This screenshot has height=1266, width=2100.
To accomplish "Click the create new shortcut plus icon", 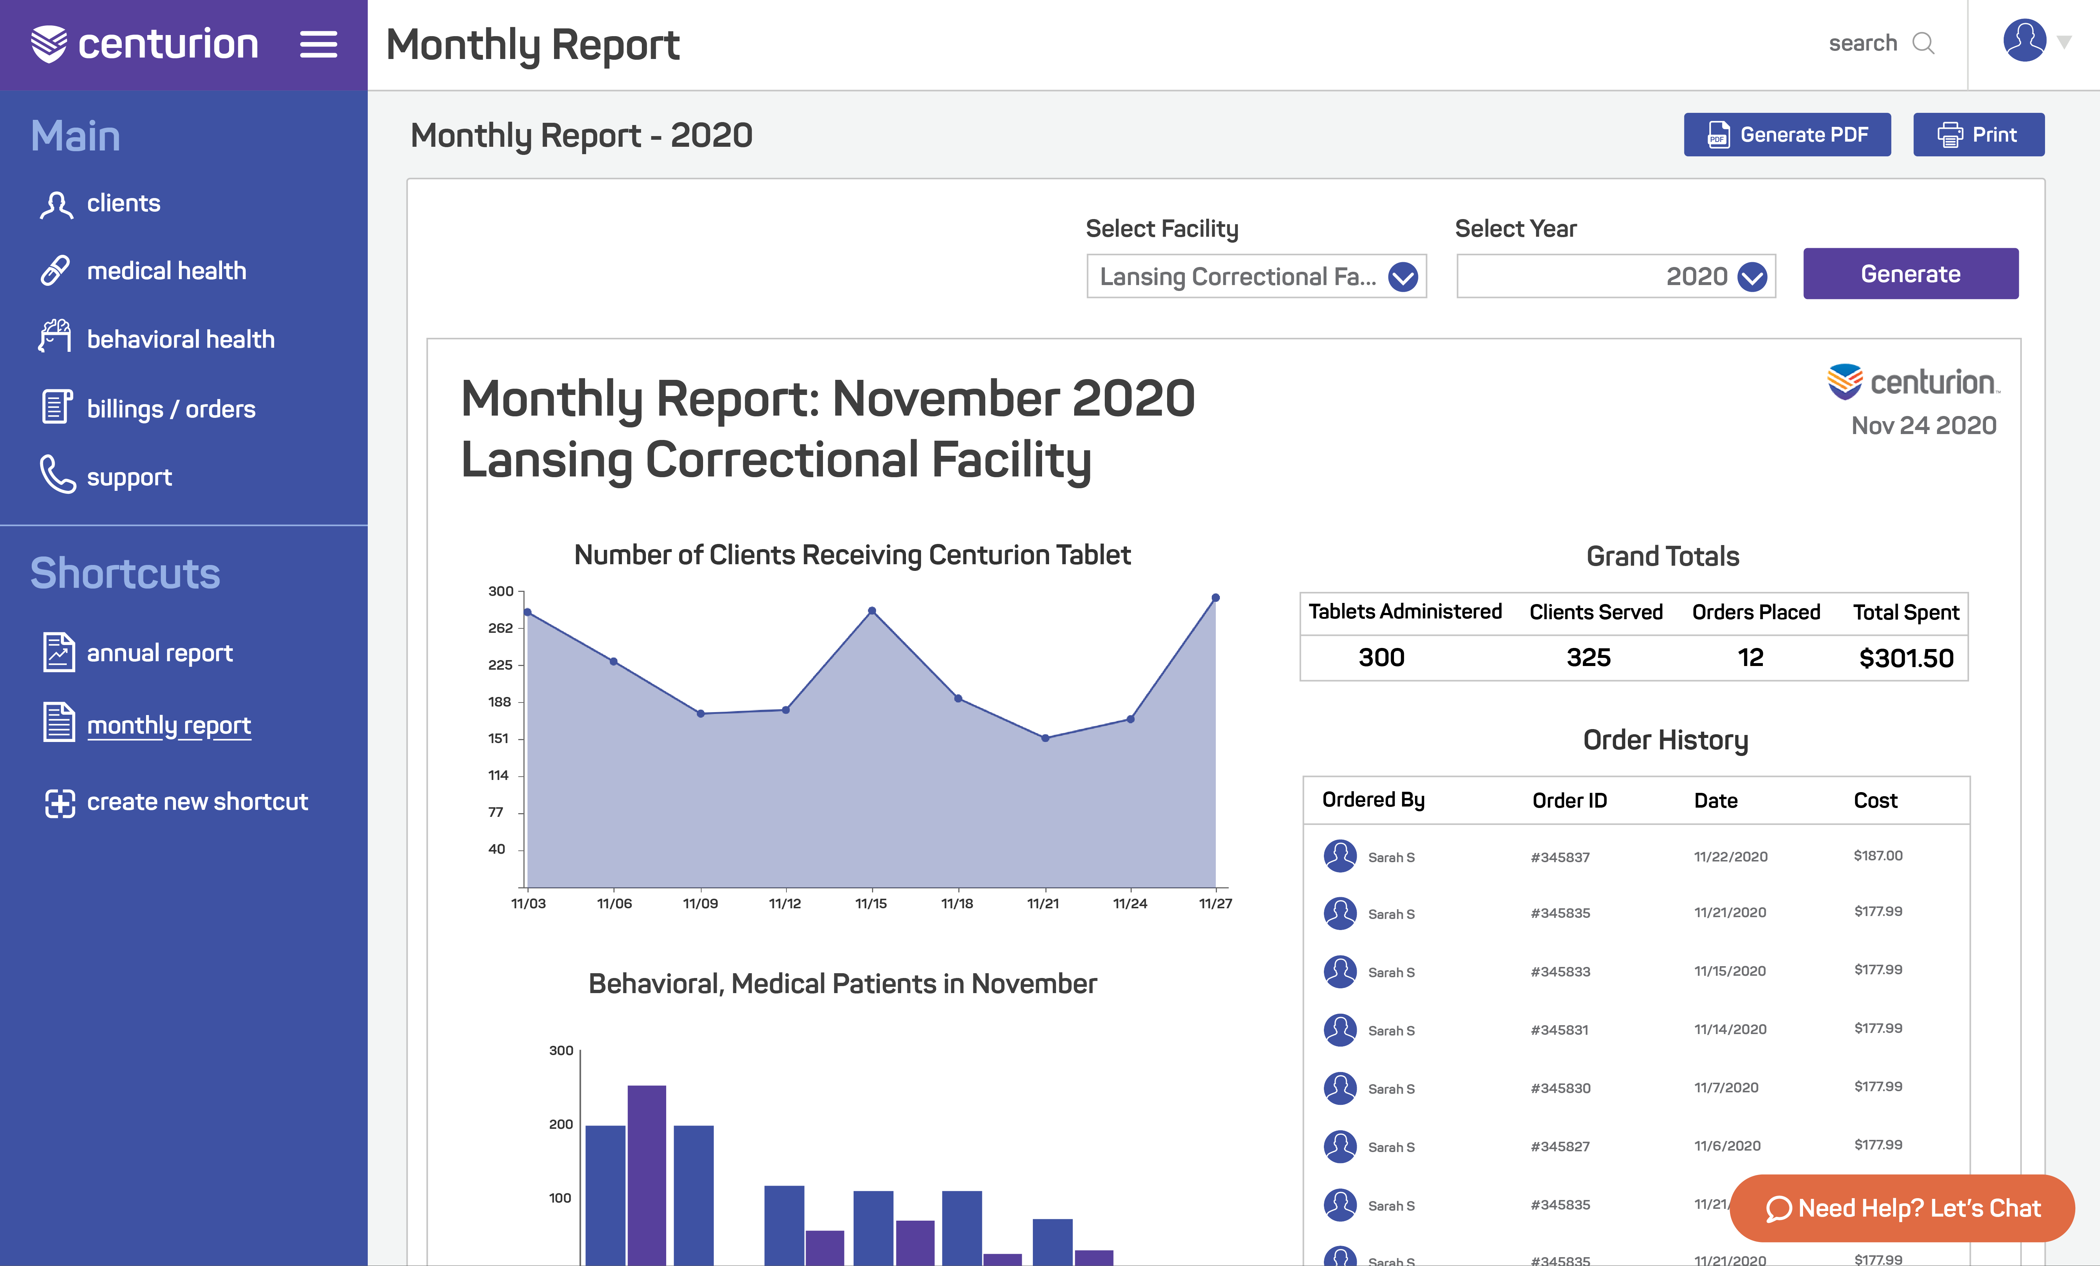I will tap(60, 804).
